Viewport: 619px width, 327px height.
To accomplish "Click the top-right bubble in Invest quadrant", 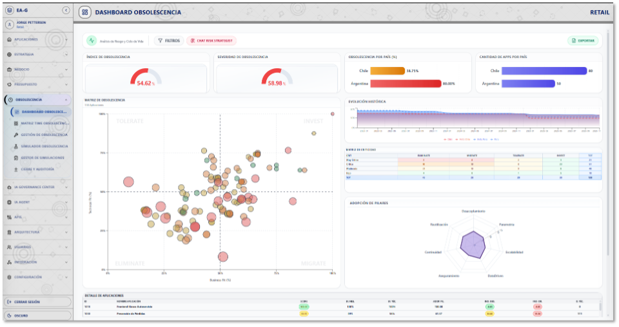I will tap(332, 114).
